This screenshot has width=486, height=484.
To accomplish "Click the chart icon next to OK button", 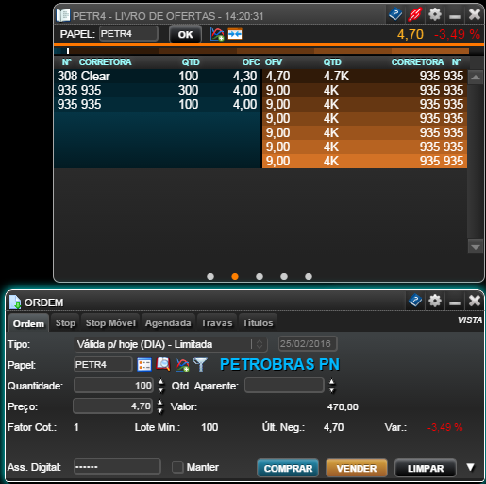I will tap(217, 34).
